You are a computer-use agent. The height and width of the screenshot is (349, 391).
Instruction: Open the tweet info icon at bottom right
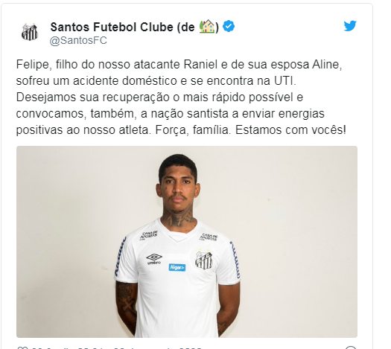[x=351, y=348]
